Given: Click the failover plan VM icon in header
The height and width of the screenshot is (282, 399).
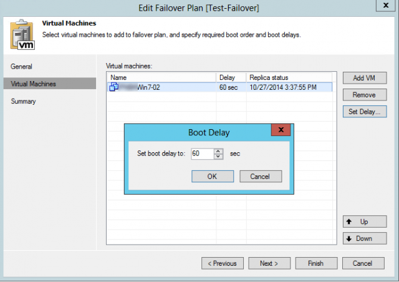Looking at the screenshot, I should pos(22,33).
